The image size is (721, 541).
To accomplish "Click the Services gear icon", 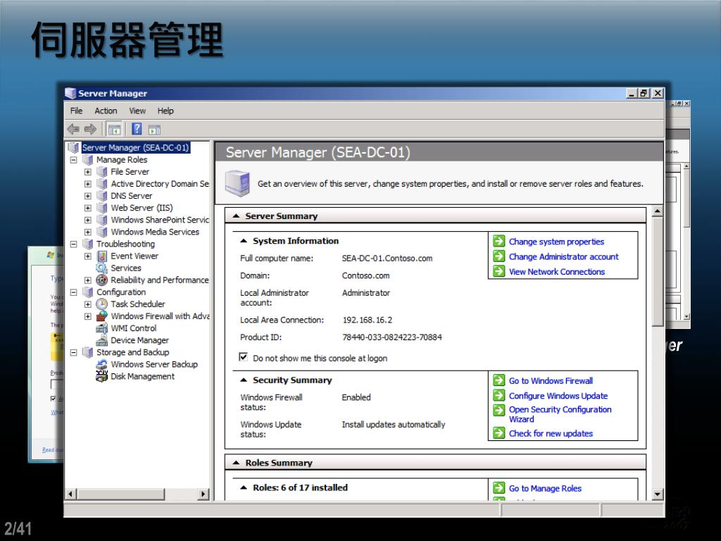I will 101,268.
